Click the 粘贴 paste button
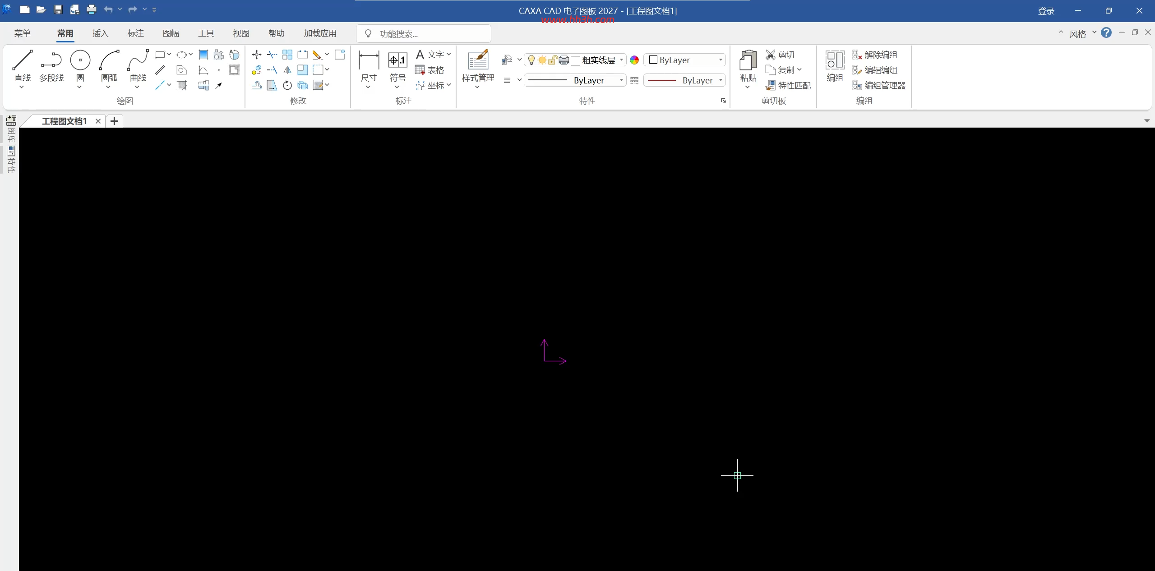1155x571 pixels. (x=748, y=66)
